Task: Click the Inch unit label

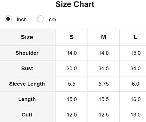Action: click(x=22, y=20)
